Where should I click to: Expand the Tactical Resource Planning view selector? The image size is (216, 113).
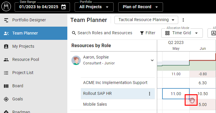(x=146, y=20)
